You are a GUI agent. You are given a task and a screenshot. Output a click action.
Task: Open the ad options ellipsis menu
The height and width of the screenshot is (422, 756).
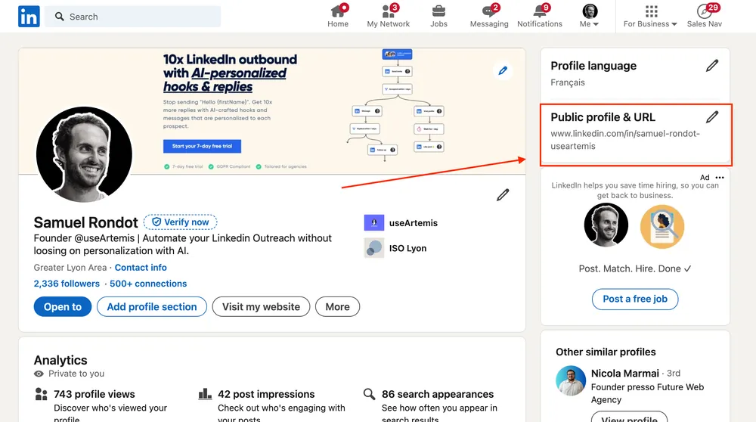(x=720, y=178)
